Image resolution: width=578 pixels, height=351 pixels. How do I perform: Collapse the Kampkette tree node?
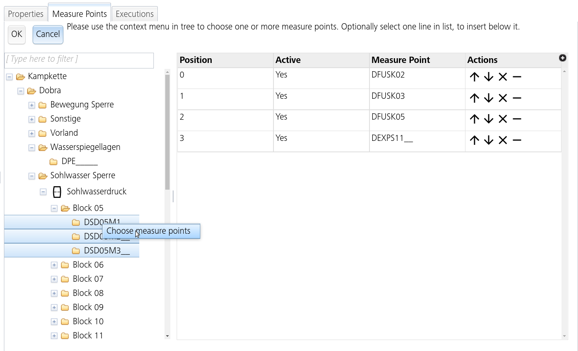click(9, 76)
